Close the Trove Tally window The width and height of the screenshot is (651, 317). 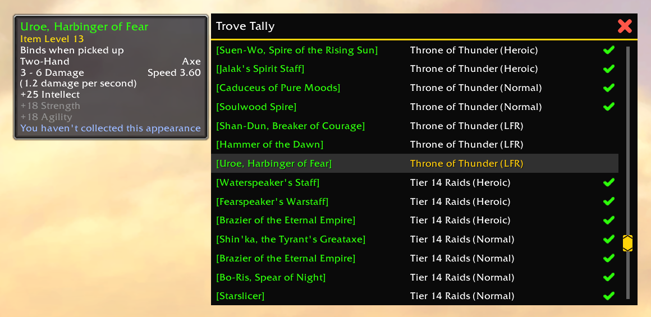tap(625, 26)
